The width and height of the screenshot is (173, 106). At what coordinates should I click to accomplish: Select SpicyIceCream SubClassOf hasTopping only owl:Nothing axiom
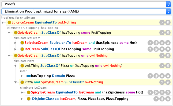pyautogui.click(x=63, y=56)
